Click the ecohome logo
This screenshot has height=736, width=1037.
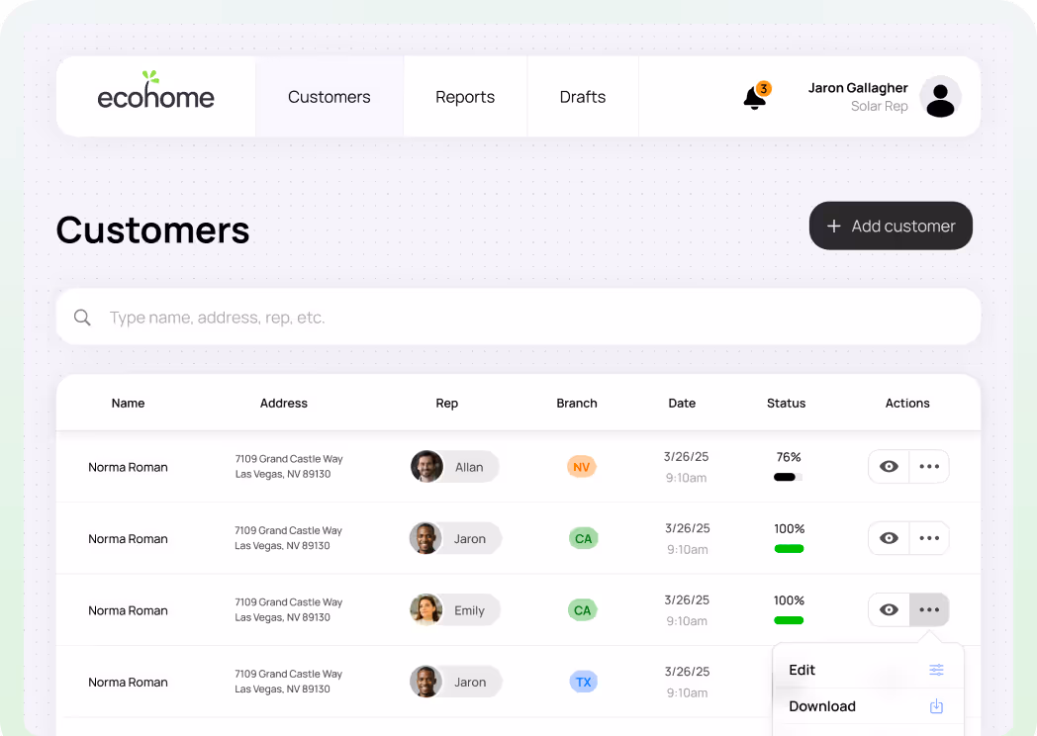coord(155,91)
